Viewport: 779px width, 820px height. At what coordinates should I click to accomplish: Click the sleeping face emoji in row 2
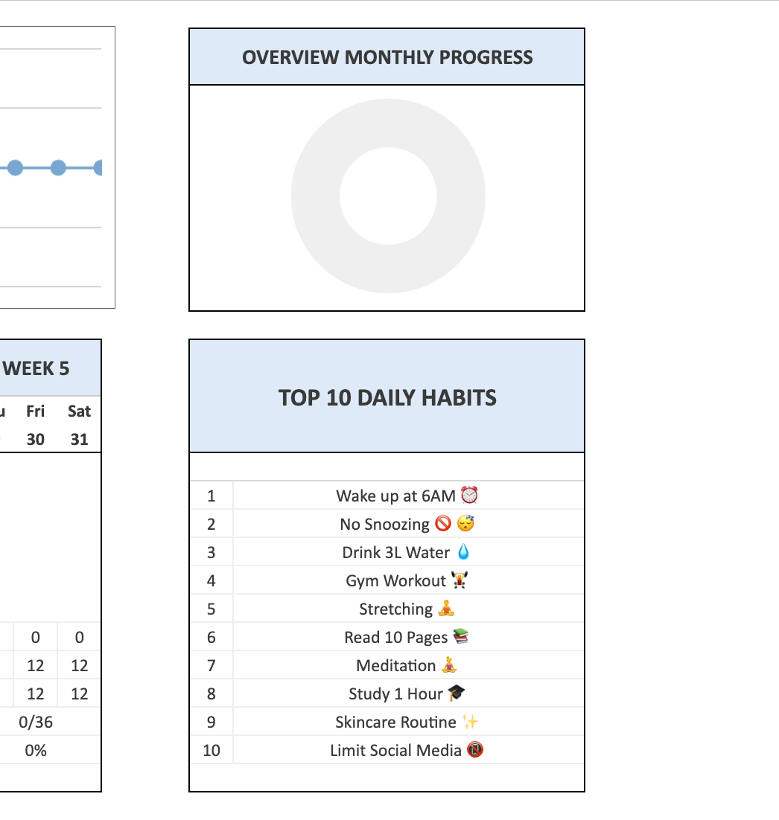pyautogui.click(x=466, y=524)
